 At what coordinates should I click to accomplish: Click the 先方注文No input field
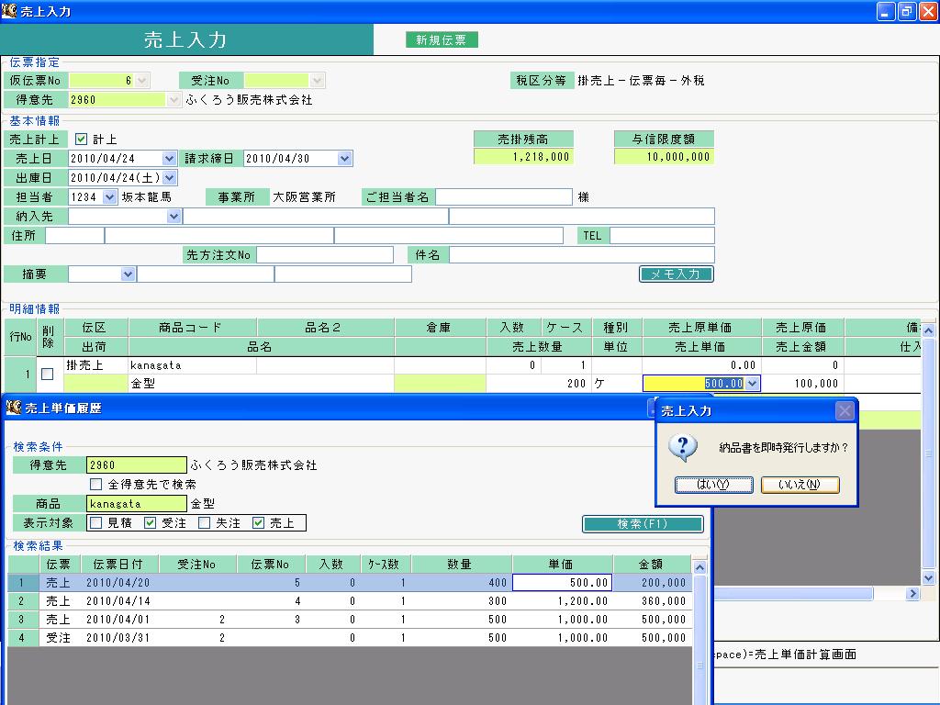324,255
